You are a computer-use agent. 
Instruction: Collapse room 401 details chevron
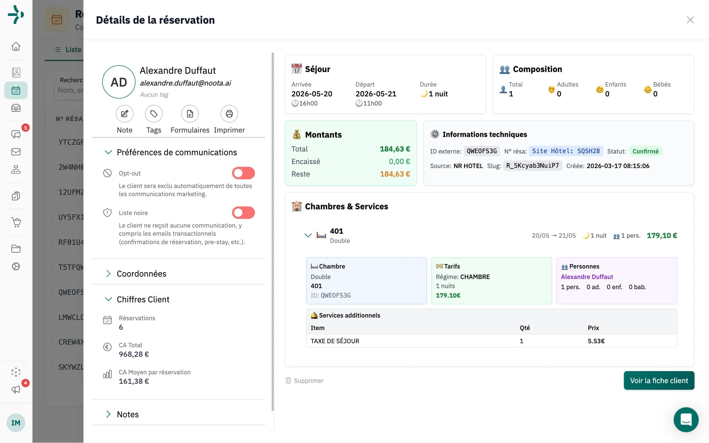308,235
